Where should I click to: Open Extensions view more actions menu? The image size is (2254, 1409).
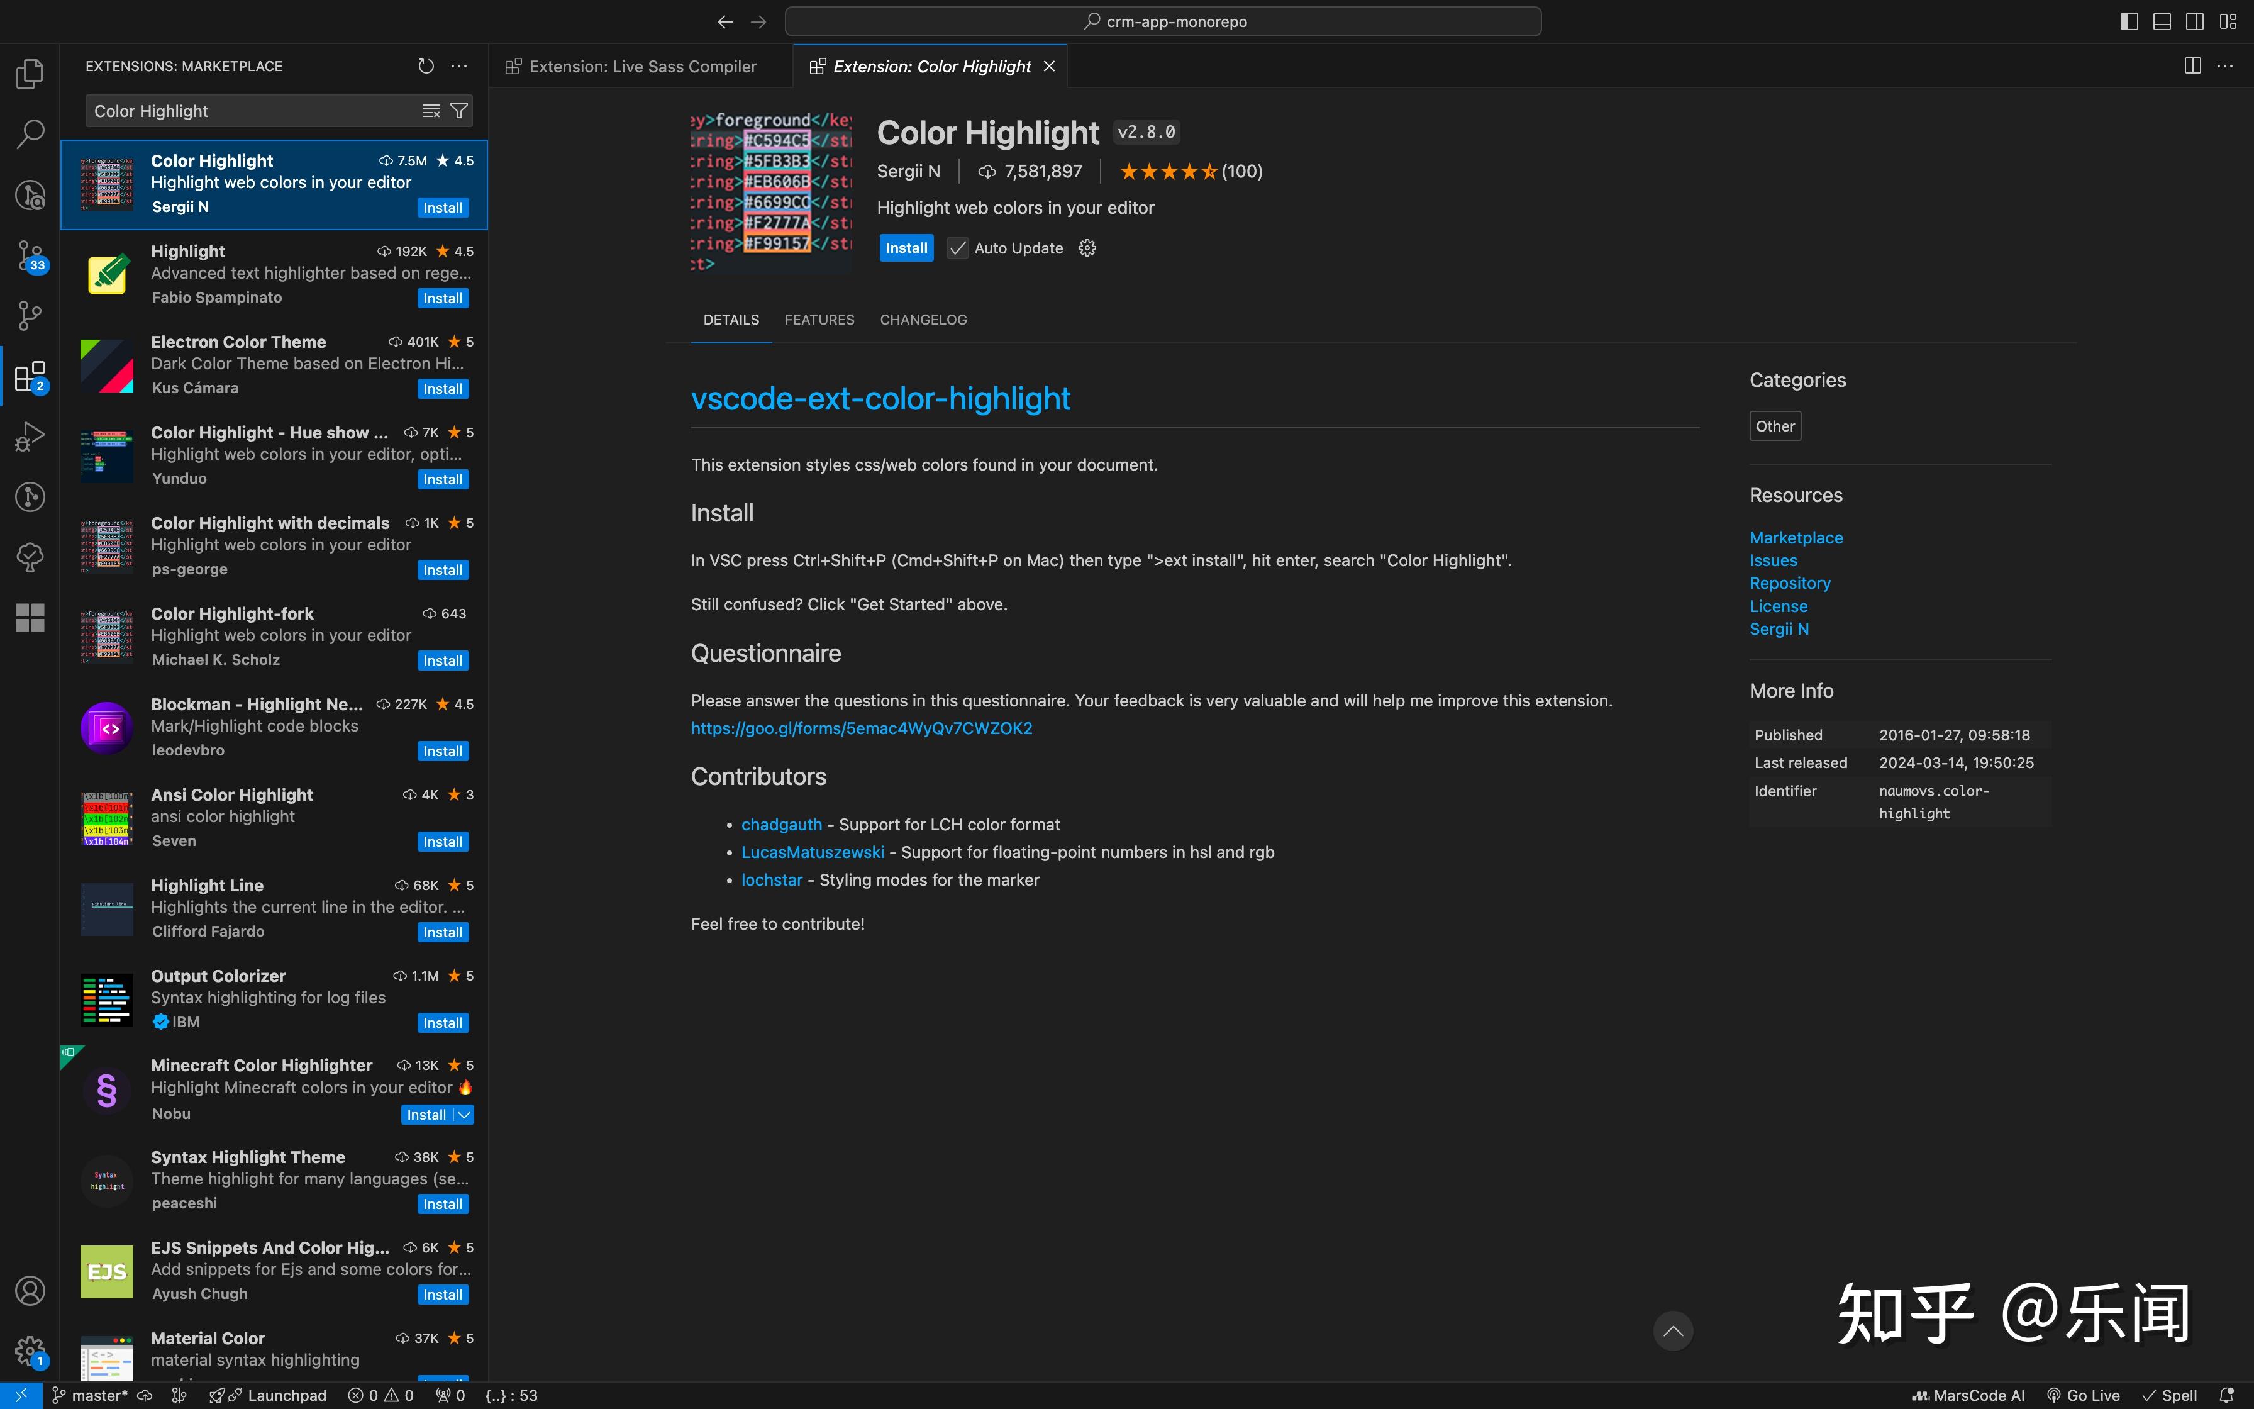coord(459,66)
